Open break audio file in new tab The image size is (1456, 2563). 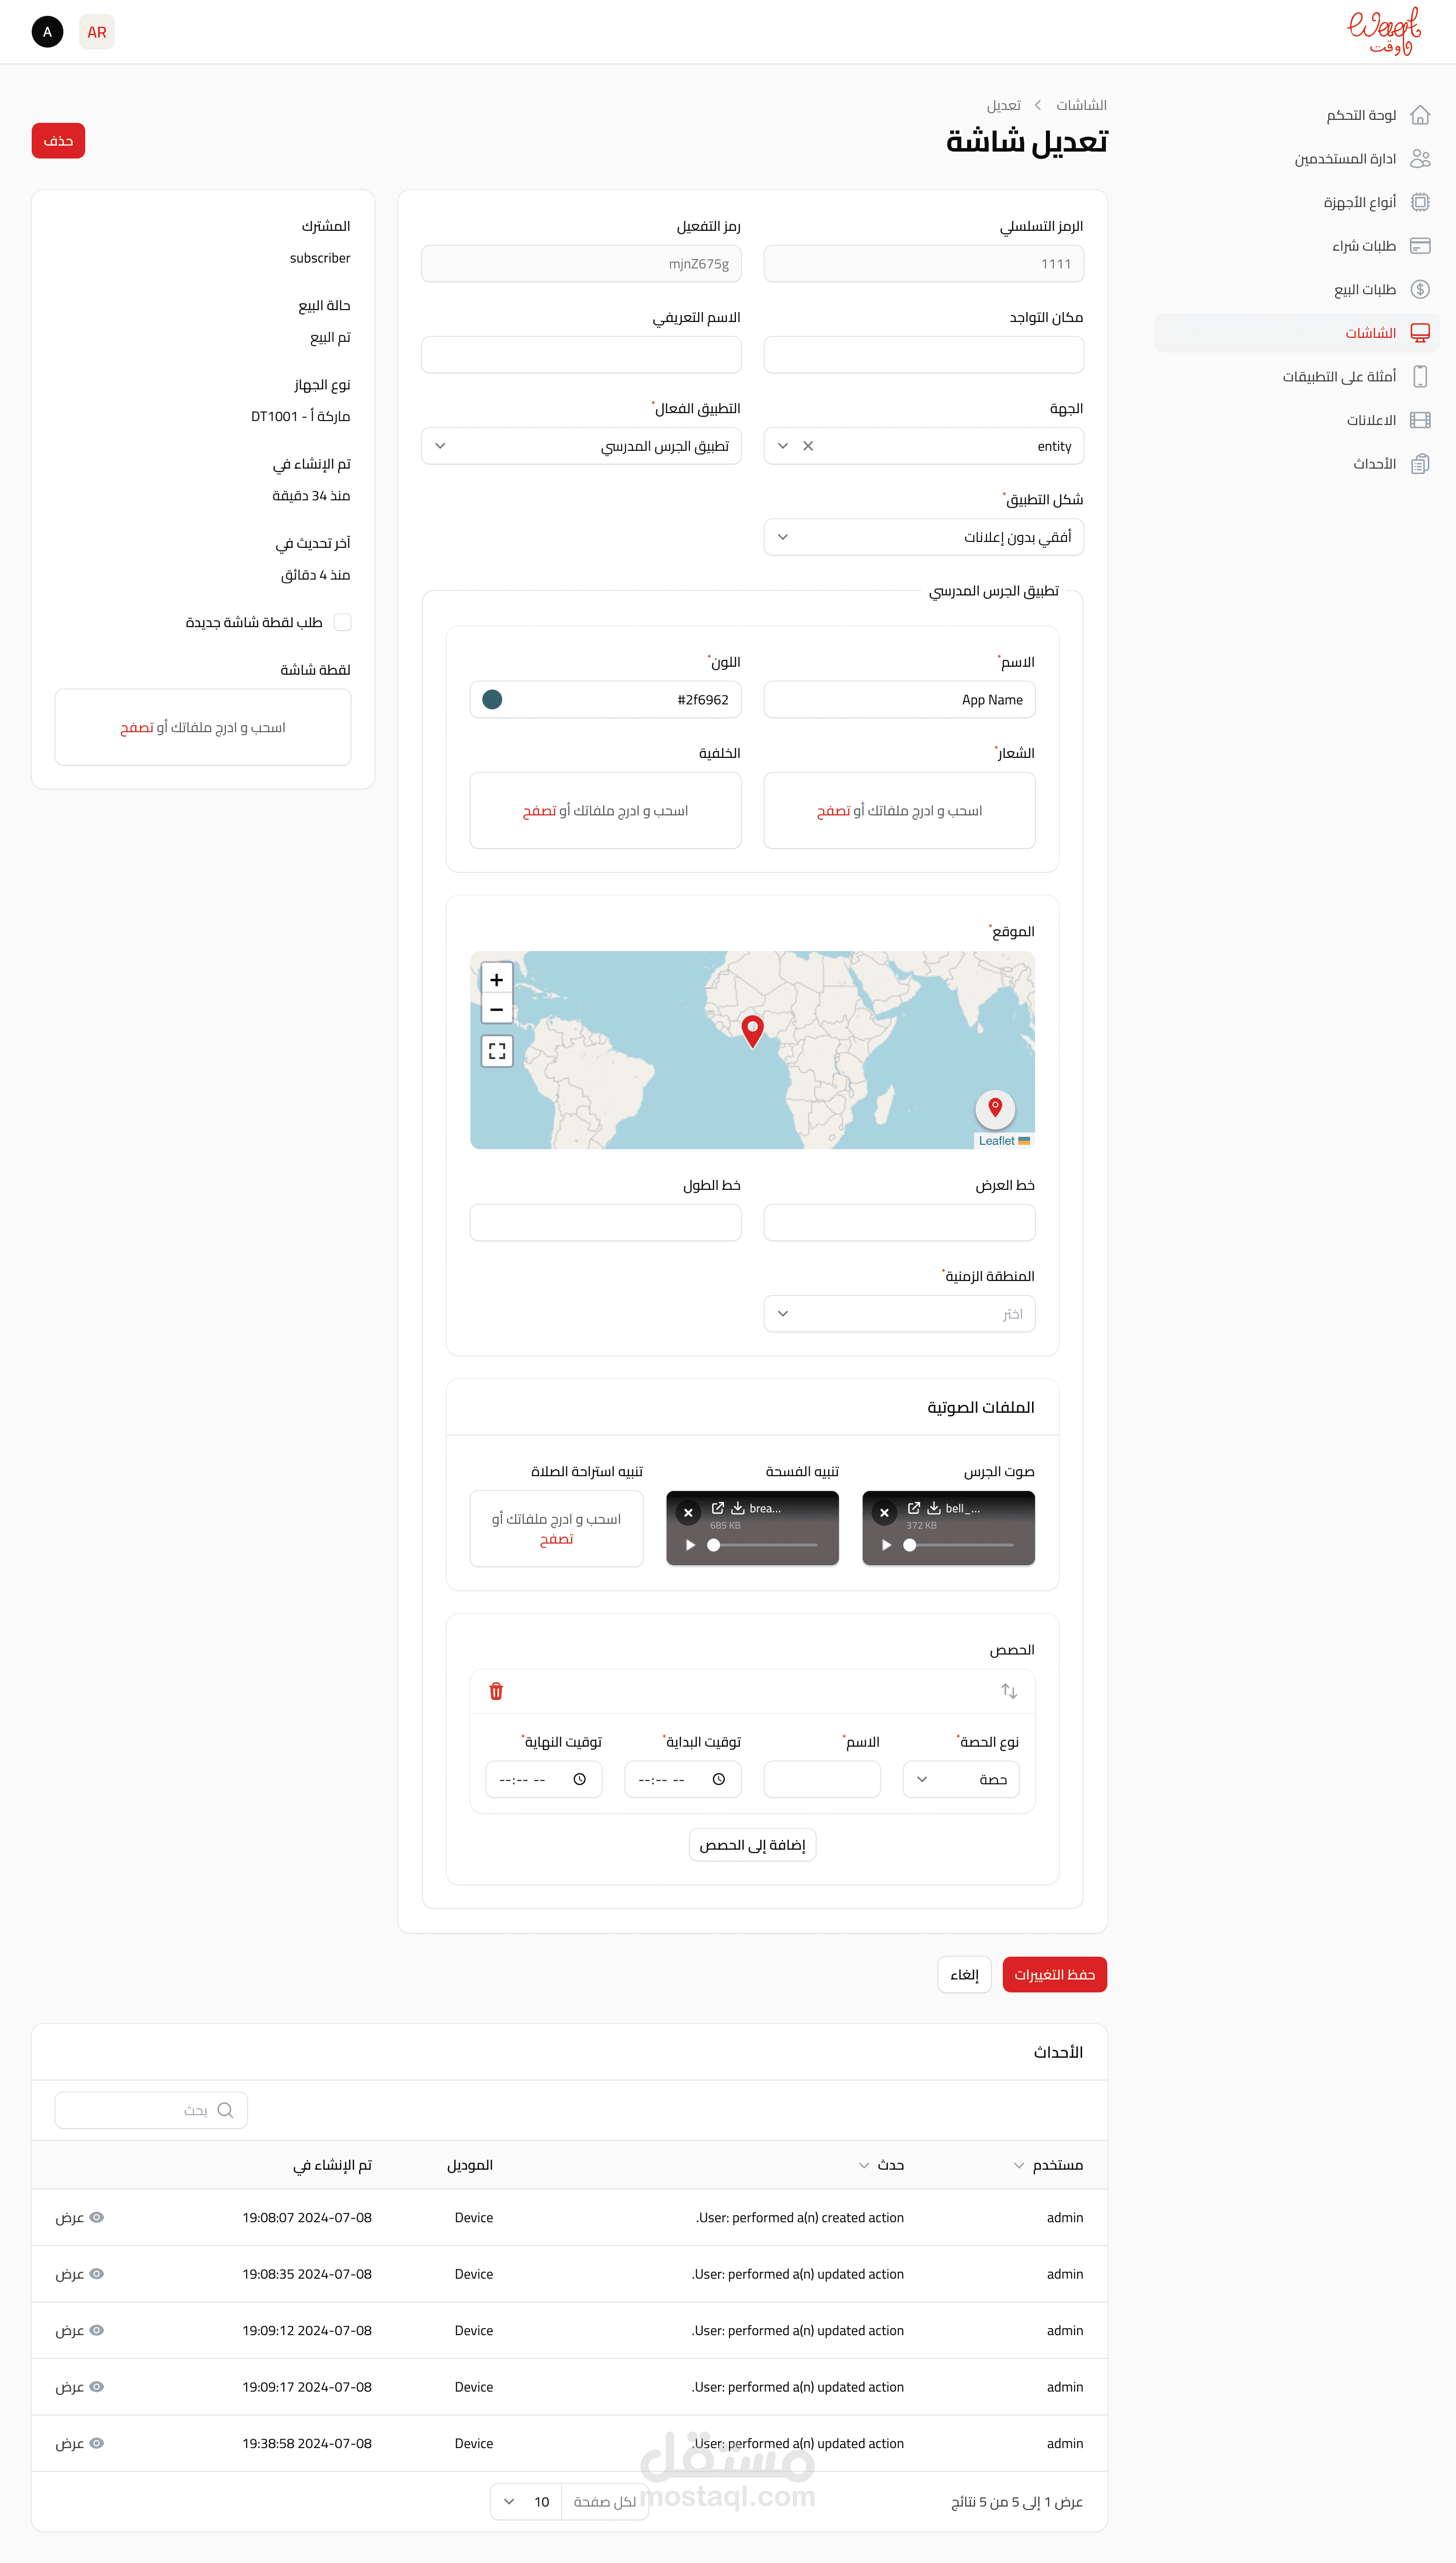tap(717, 1508)
